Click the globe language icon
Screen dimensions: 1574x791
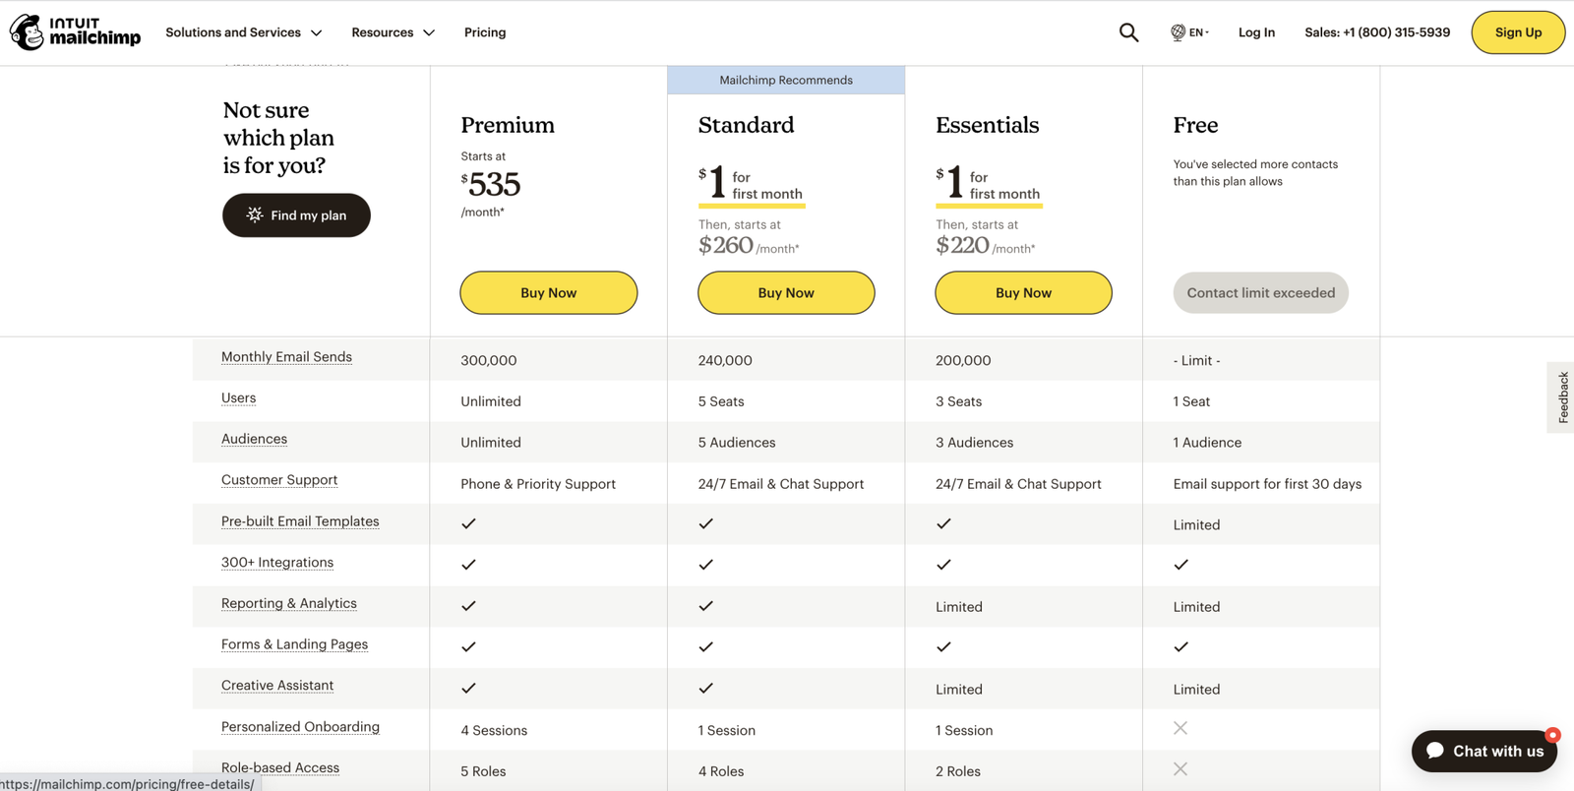click(x=1178, y=32)
